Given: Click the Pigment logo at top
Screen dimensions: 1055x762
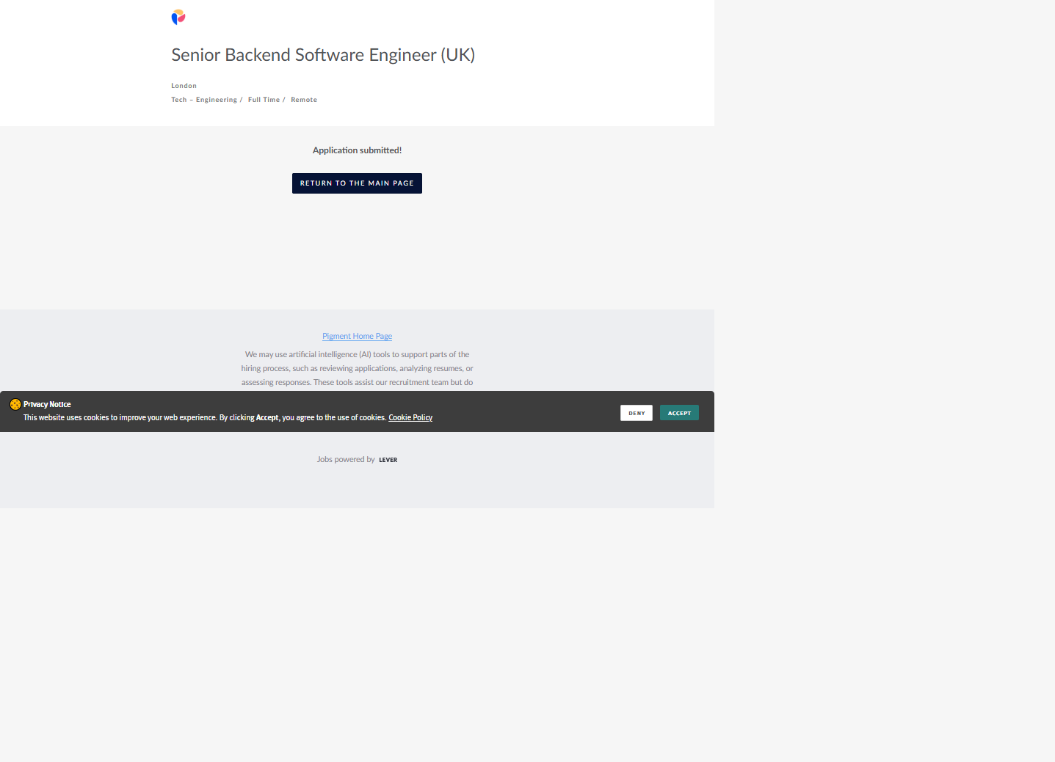Looking at the screenshot, I should [x=178, y=17].
